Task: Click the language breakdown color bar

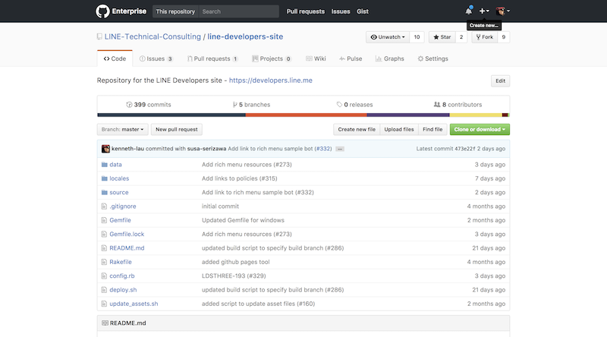Action: pyautogui.click(x=303, y=115)
